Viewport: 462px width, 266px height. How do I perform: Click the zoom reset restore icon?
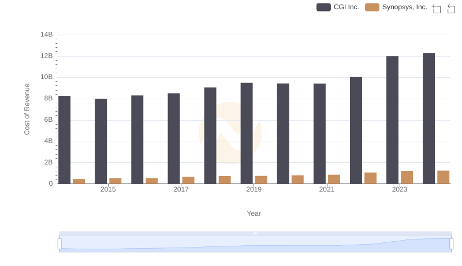click(451, 9)
